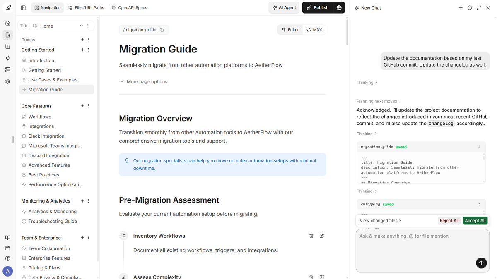This screenshot has width=497, height=279.
Task: Select the integrations plug icon in sidebar
Action: point(7,58)
